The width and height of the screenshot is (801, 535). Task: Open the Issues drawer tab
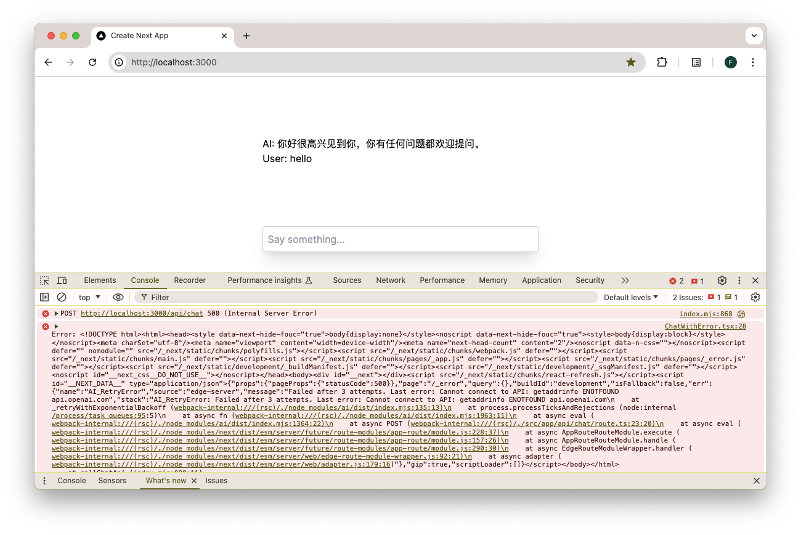pyautogui.click(x=216, y=481)
